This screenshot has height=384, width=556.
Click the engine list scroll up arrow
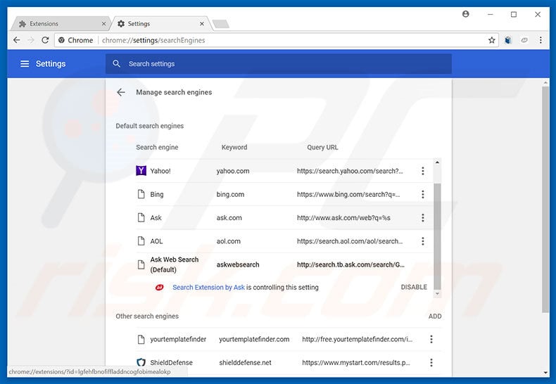437,162
